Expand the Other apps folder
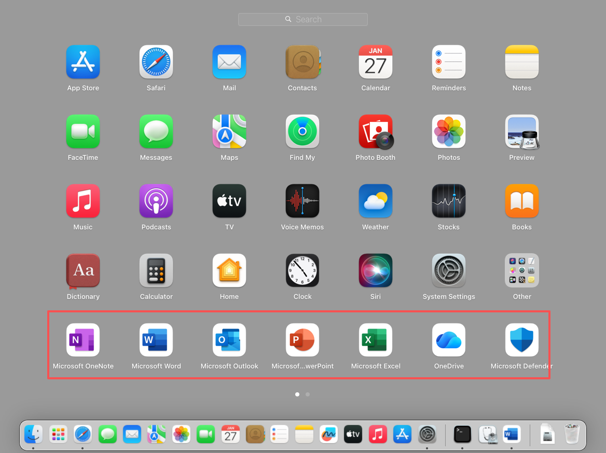Image resolution: width=606 pixels, height=453 pixels. click(522, 271)
